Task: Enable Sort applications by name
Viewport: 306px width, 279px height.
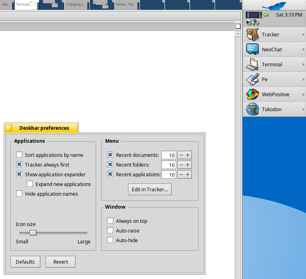Action: coord(19,155)
